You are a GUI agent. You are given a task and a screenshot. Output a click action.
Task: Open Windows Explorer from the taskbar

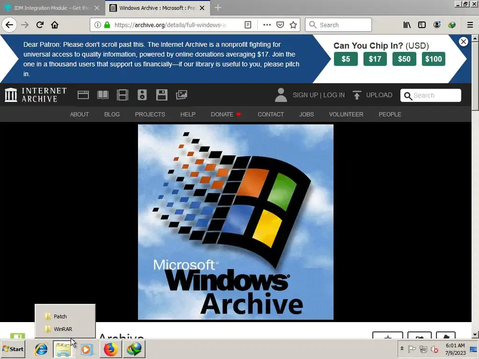coord(64,349)
